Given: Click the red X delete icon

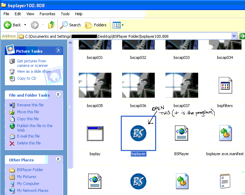Looking at the screenshot, I should (x=12, y=143).
